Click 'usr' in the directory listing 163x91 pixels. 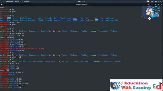[x=102, y=18]
